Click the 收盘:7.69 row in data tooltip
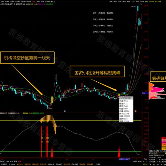The width and height of the screenshot is (166, 166). tap(124, 109)
